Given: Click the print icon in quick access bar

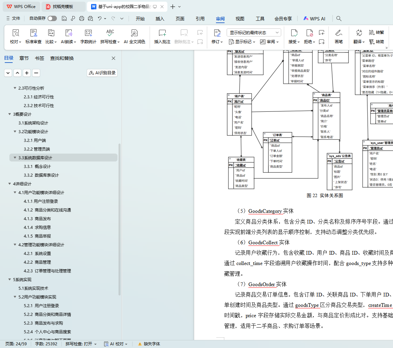Looking at the screenshot, I should [82, 18].
